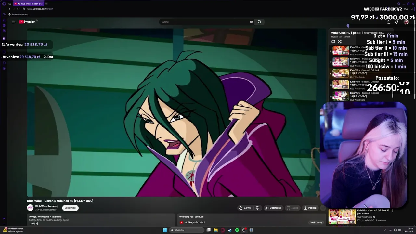Click the site lock icon in address bar
Viewport: 416px width, 234px height.
pyautogui.click(x=23, y=9)
